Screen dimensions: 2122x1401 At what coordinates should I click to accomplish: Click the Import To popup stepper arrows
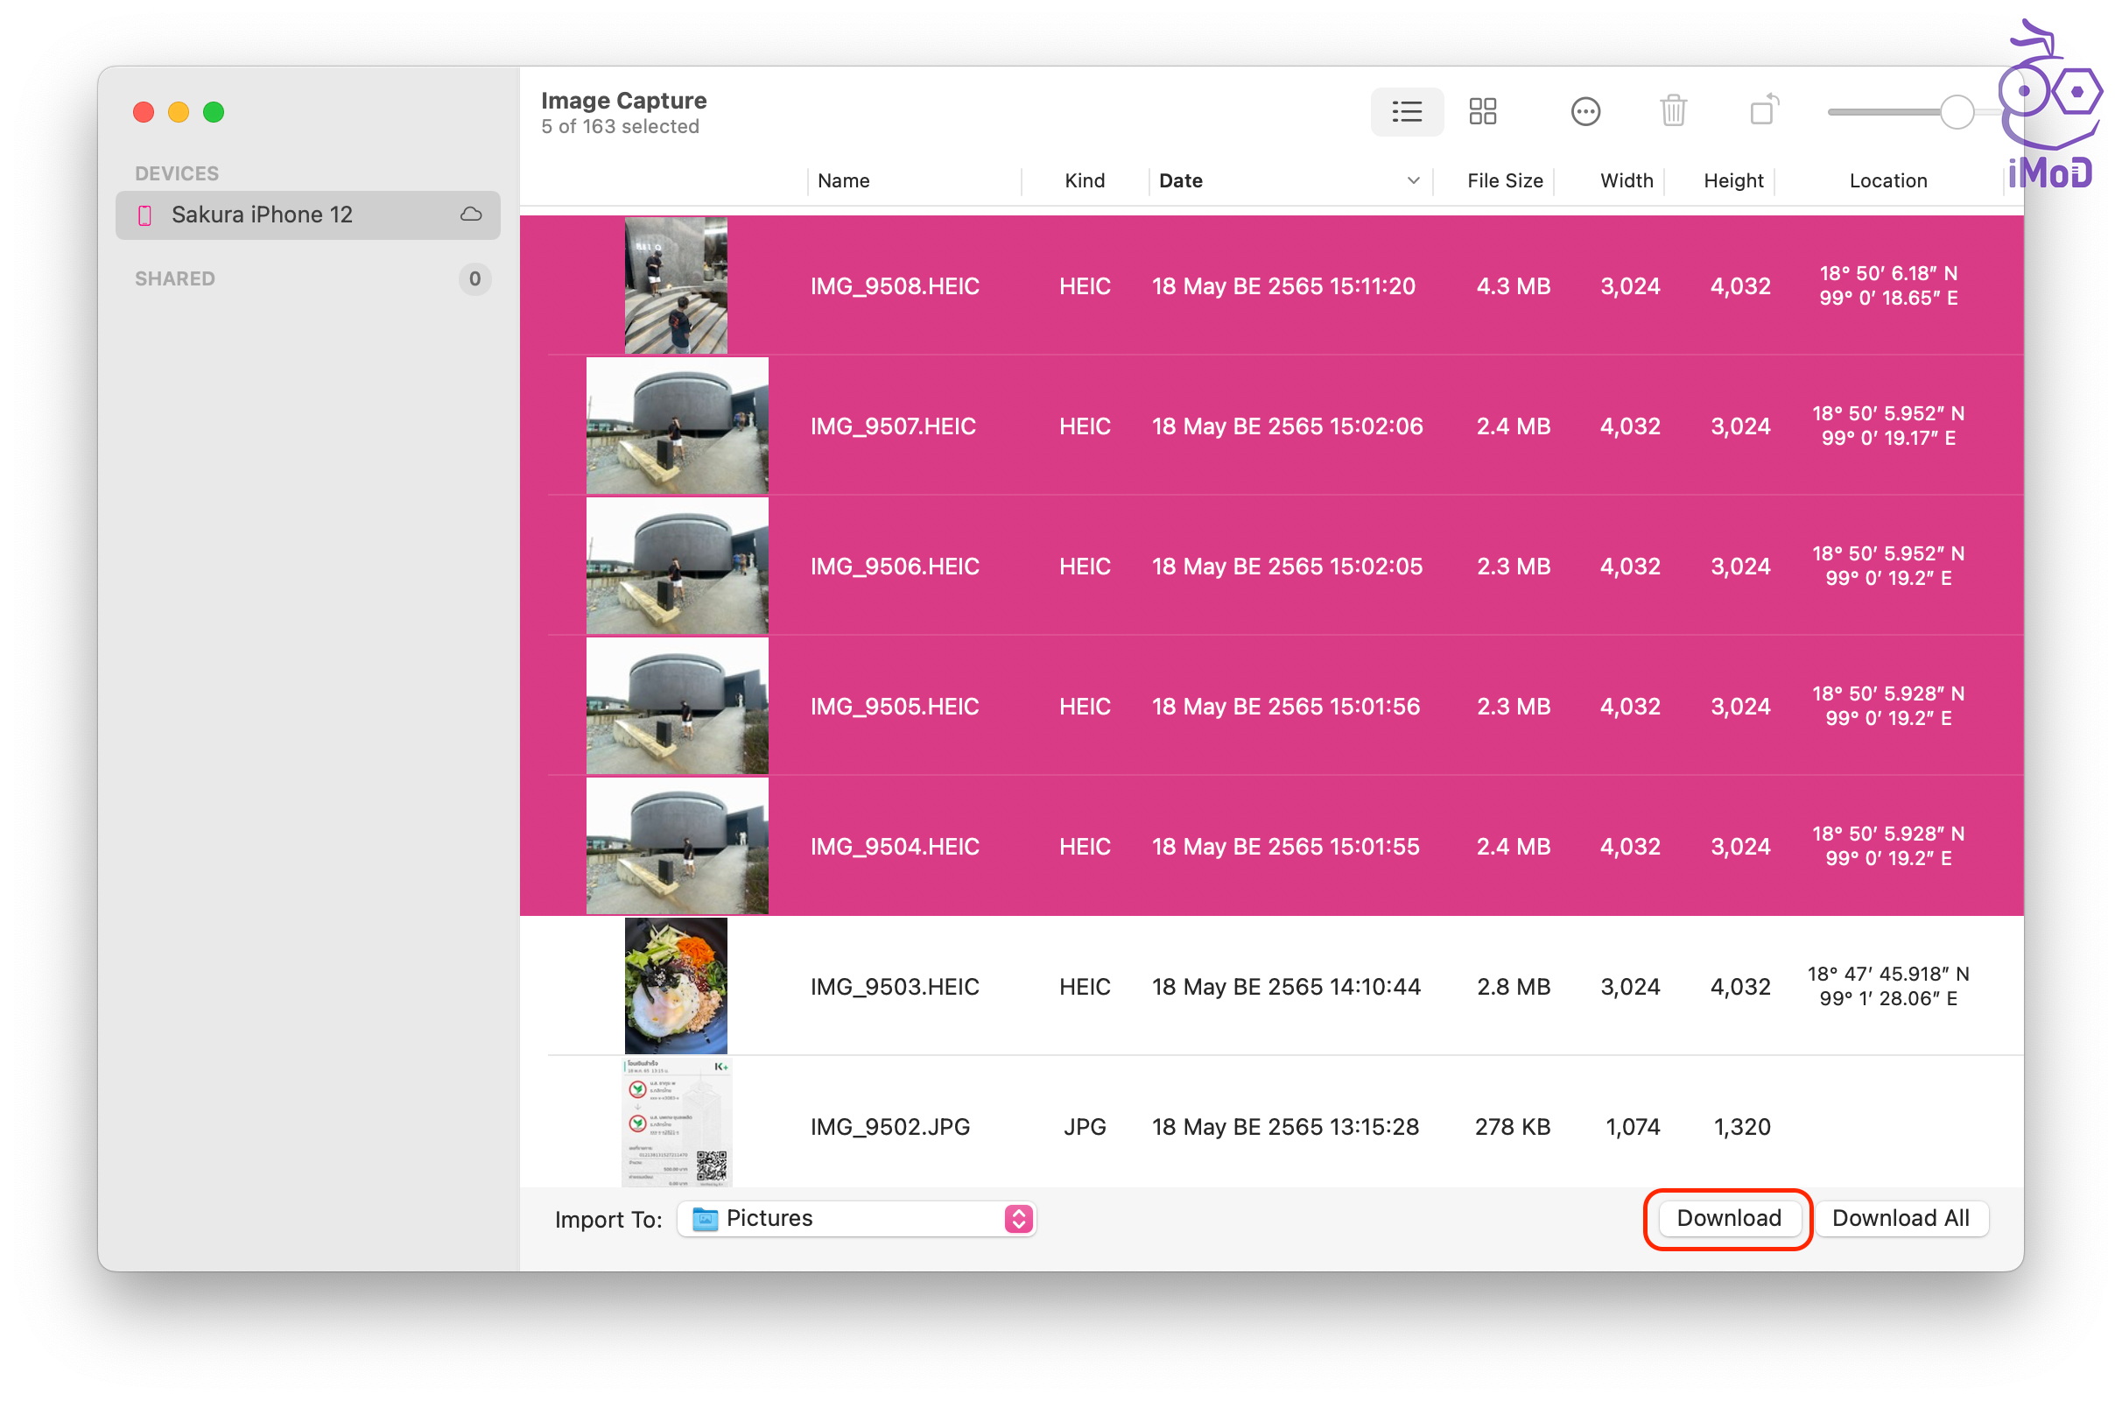pyautogui.click(x=1018, y=1219)
